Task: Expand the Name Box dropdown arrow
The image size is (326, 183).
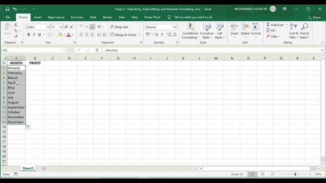Action: [64, 50]
